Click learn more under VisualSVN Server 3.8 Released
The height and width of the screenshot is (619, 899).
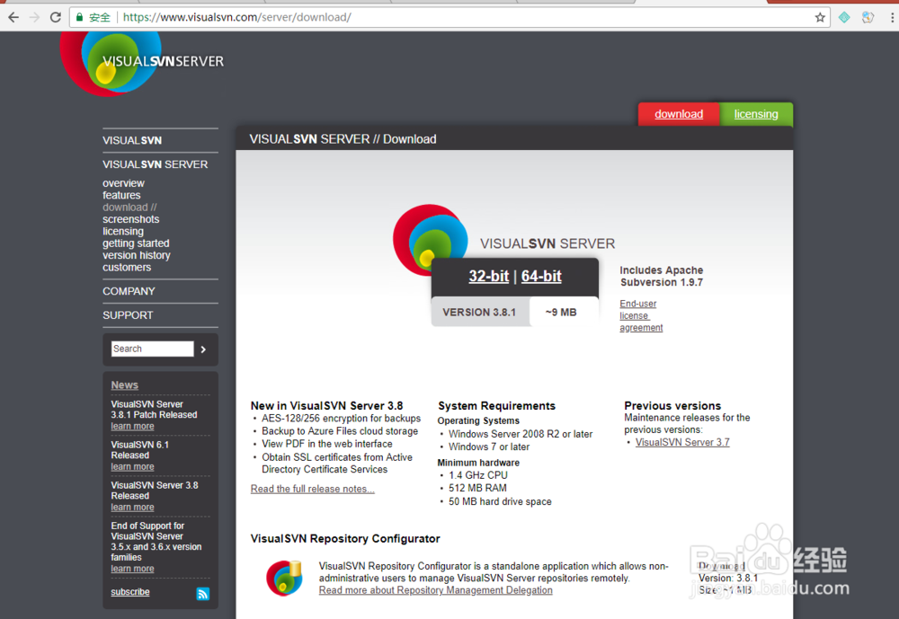coord(132,508)
